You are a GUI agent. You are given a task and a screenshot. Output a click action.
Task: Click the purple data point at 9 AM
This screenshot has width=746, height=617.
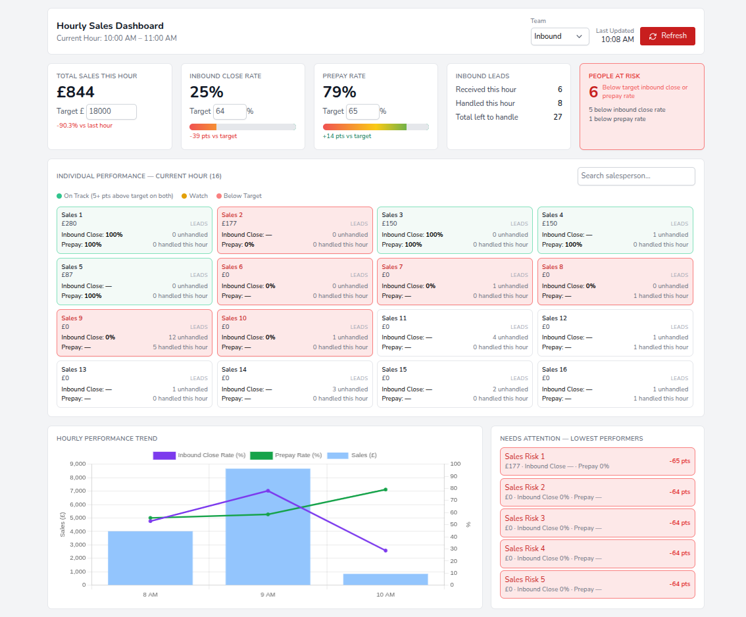268,491
